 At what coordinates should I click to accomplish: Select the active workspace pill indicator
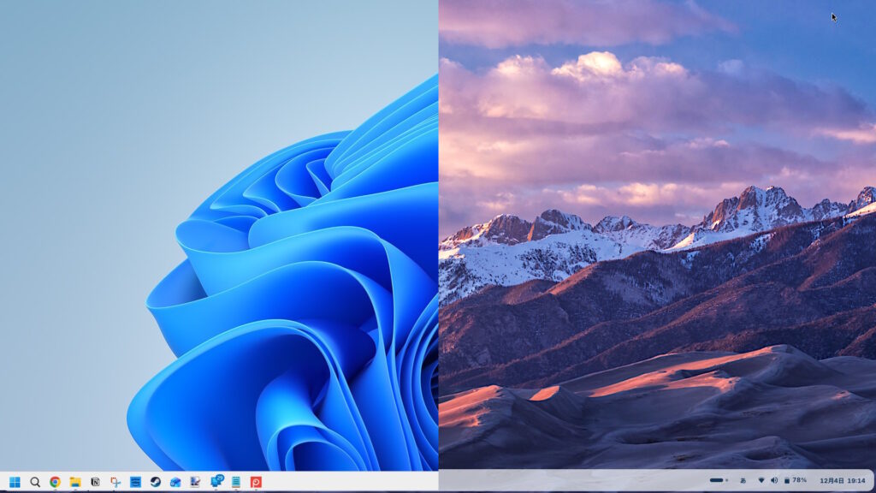point(716,480)
